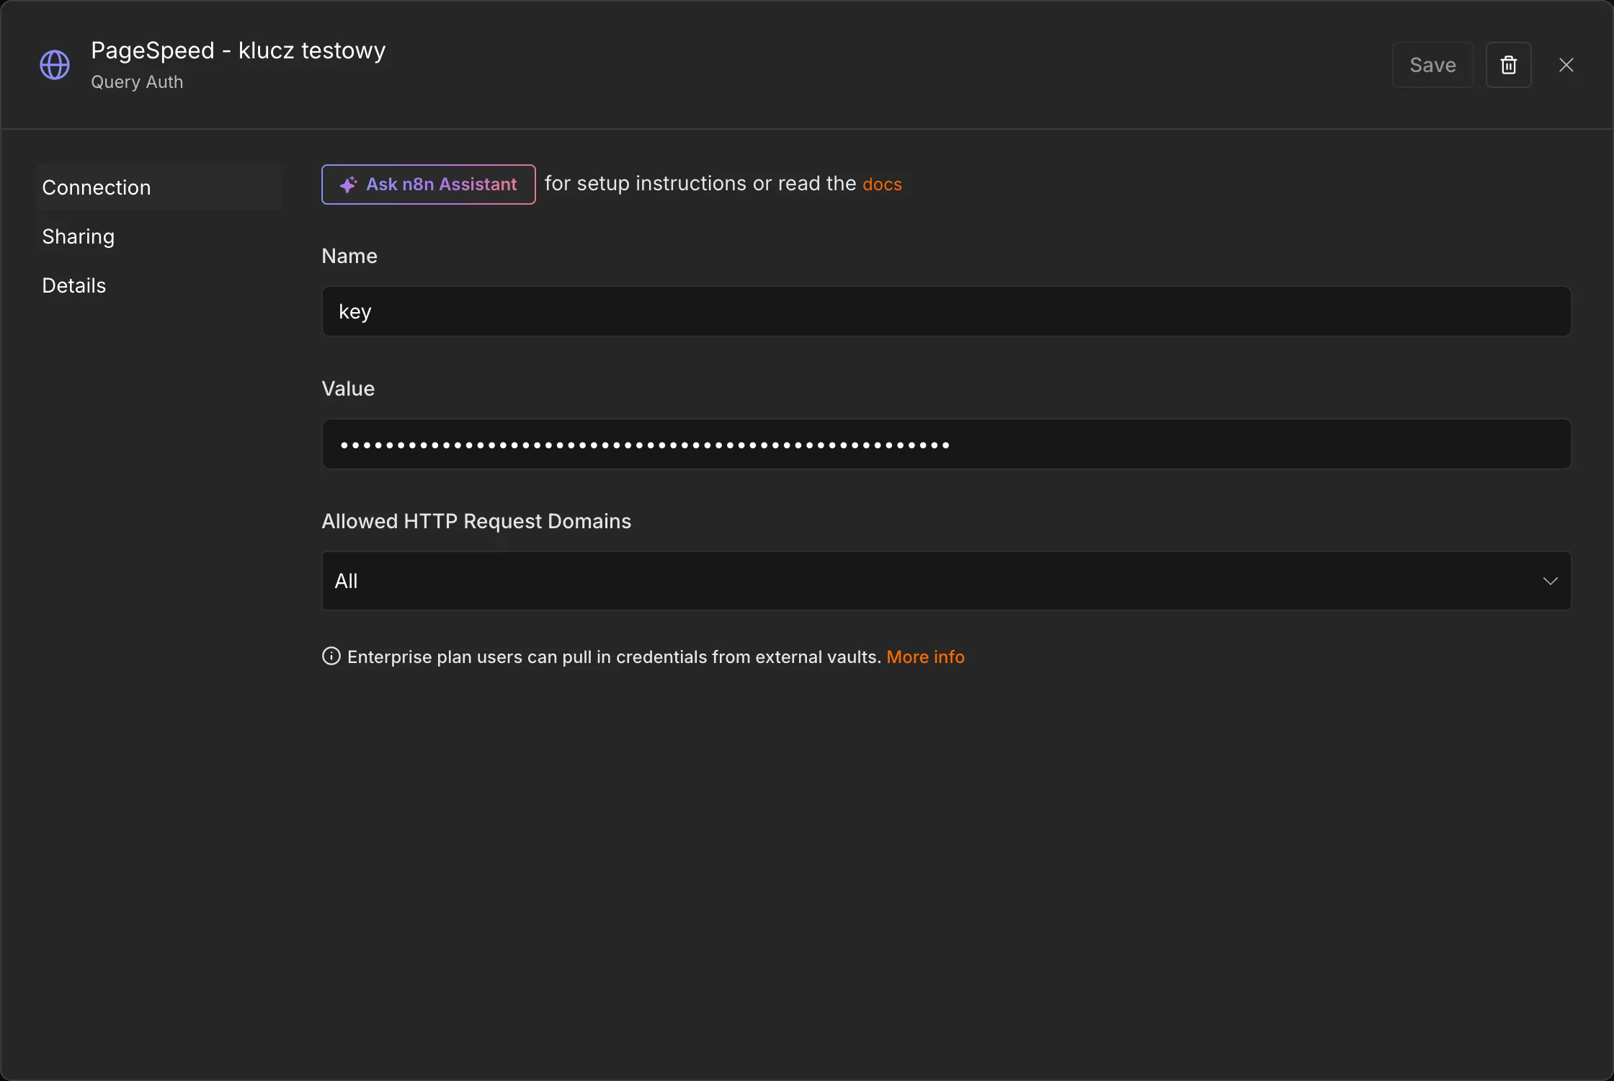Delete credential with the trash icon
This screenshot has width=1614, height=1081.
[x=1508, y=65]
